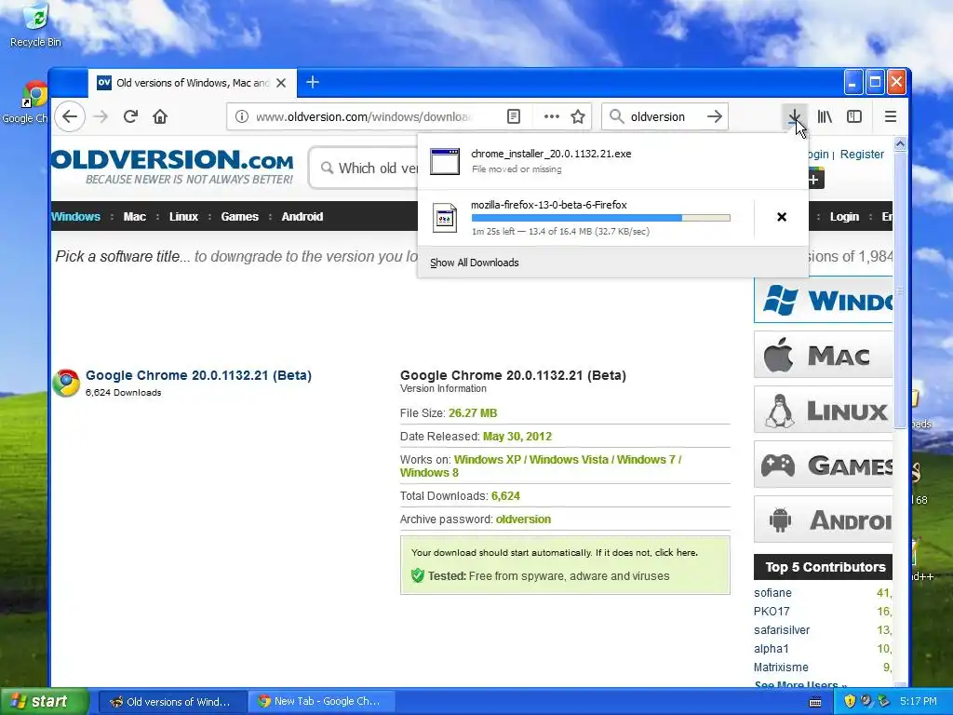Open the Mac category banner

[x=824, y=355]
